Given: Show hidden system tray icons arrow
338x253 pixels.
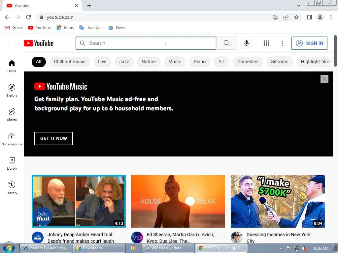Looking at the screenshot, I should point(281,248).
